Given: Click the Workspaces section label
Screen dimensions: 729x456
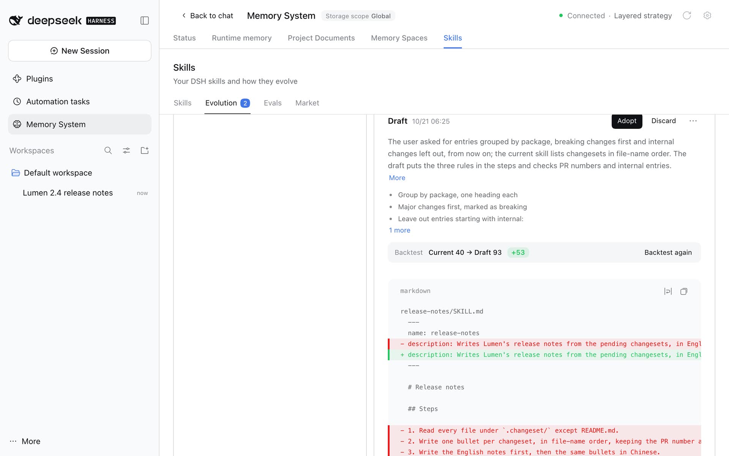Looking at the screenshot, I should point(32,150).
